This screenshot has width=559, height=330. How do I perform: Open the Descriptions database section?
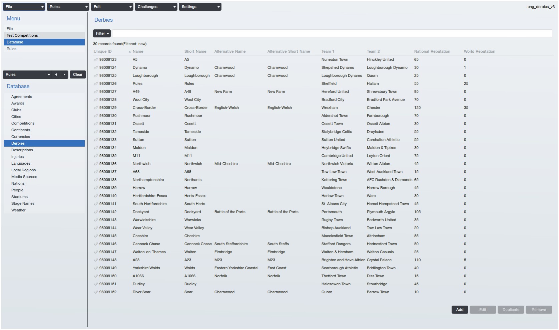coord(44,150)
